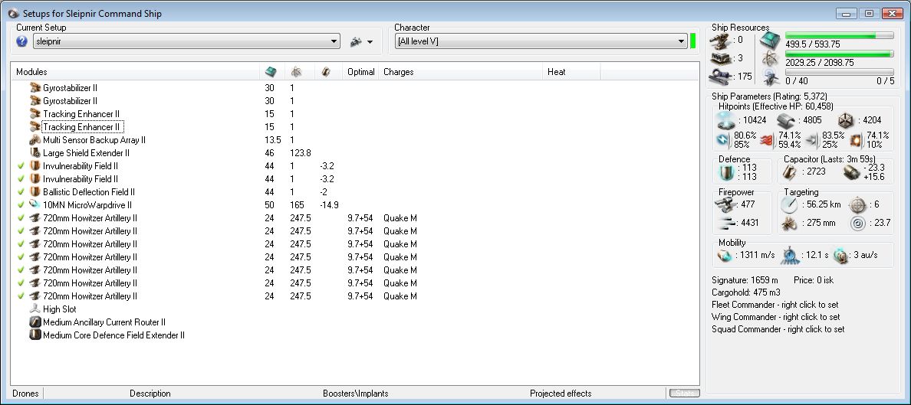Click the green skill status indicator beside Character
This screenshot has width=911, height=405.
coord(692,41)
